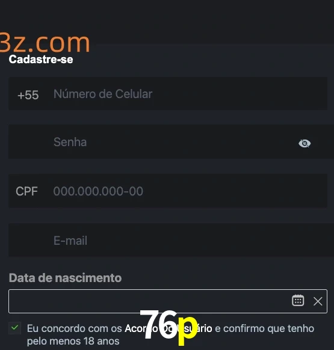
Task: Clear the birth date with X icon
Action: click(x=318, y=301)
